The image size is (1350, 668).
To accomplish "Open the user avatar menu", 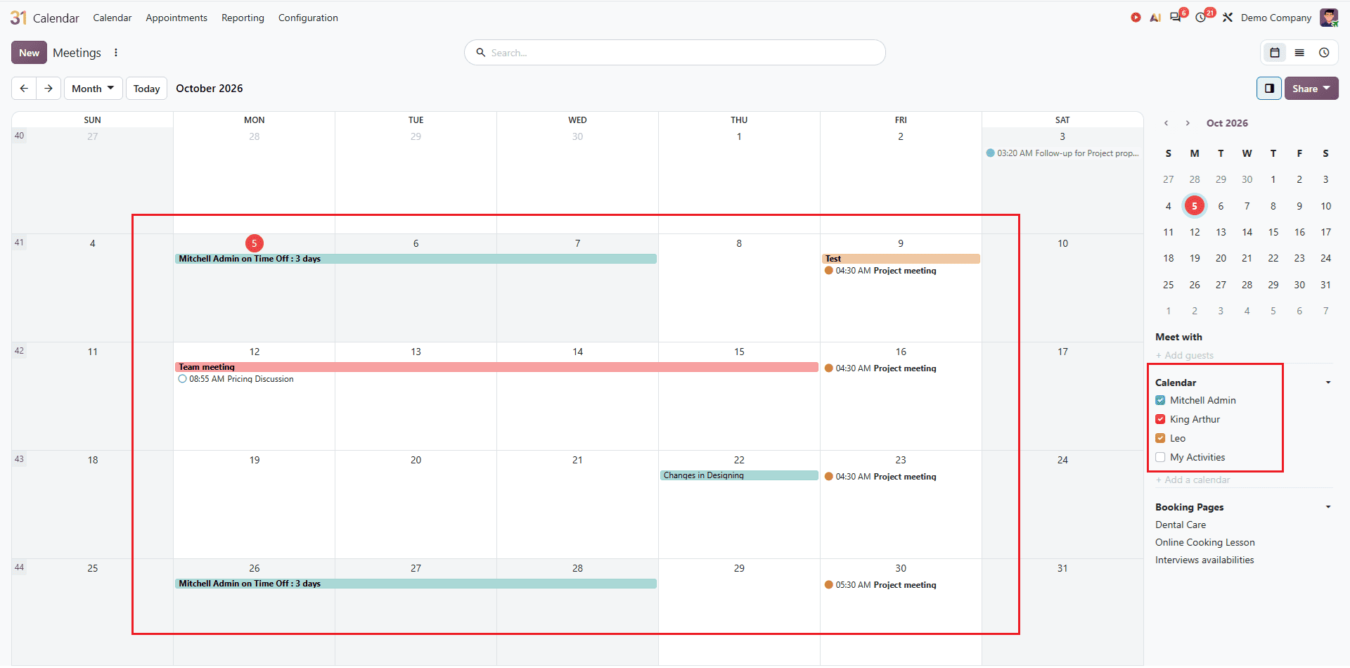I will pos(1329,18).
